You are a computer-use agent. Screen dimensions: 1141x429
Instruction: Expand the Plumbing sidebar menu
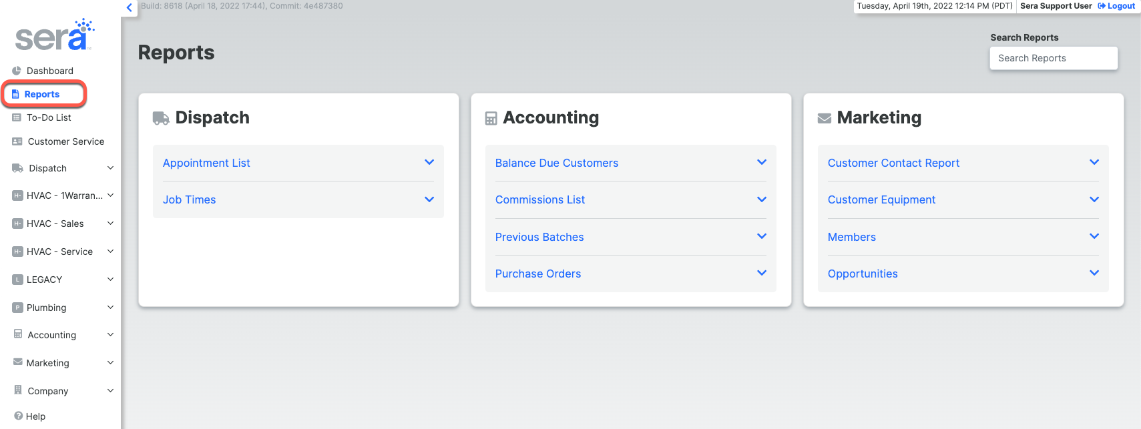point(110,308)
